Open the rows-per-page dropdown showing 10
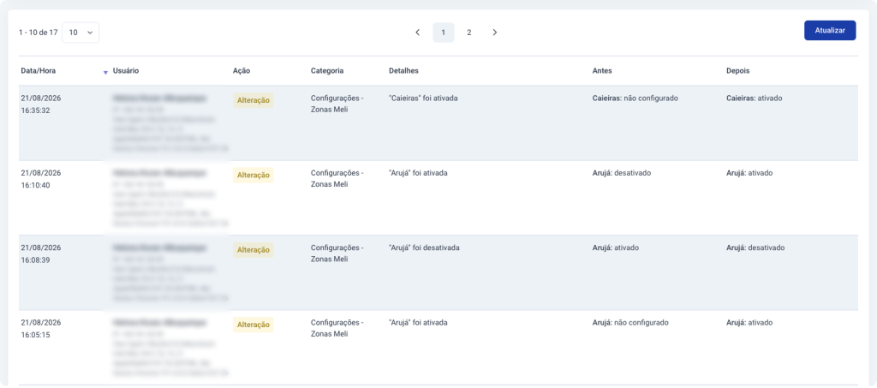The image size is (877, 388). coord(81,33)
